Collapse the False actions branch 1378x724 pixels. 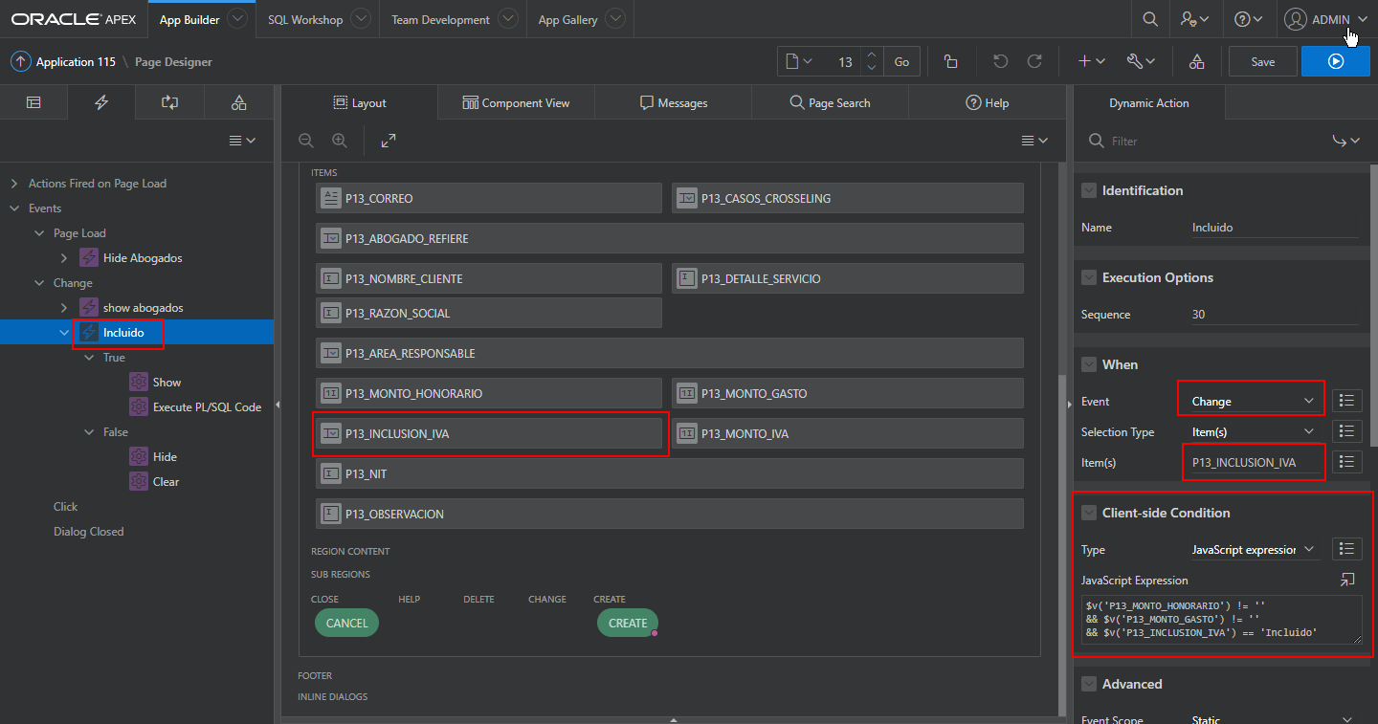[89, 432]
